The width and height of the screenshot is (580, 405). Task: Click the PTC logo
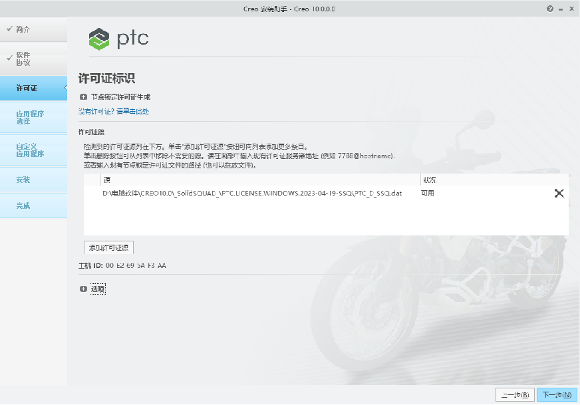click(118, 39)
